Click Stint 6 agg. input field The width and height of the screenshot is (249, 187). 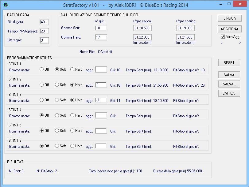[101, 146]
